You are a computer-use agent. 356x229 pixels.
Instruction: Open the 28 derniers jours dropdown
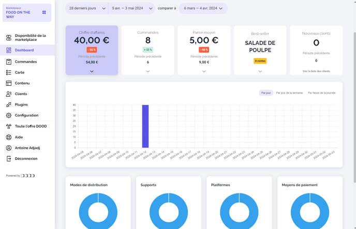coord(87,8)
